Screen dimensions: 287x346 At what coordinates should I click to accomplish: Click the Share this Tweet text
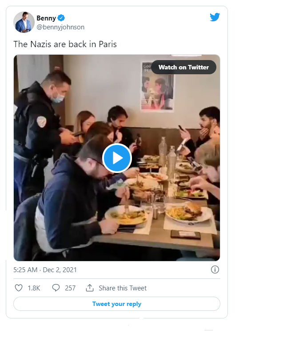click(123, 288)
